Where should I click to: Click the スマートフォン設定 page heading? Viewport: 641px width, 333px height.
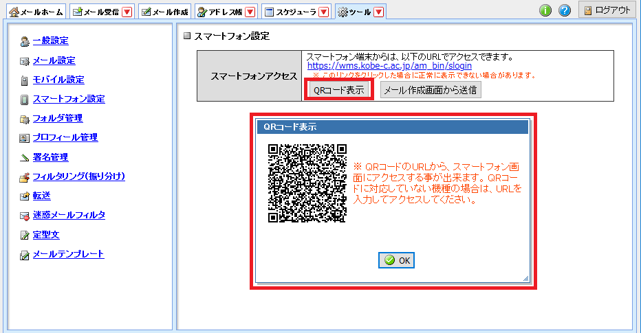[x=231, y=36]
